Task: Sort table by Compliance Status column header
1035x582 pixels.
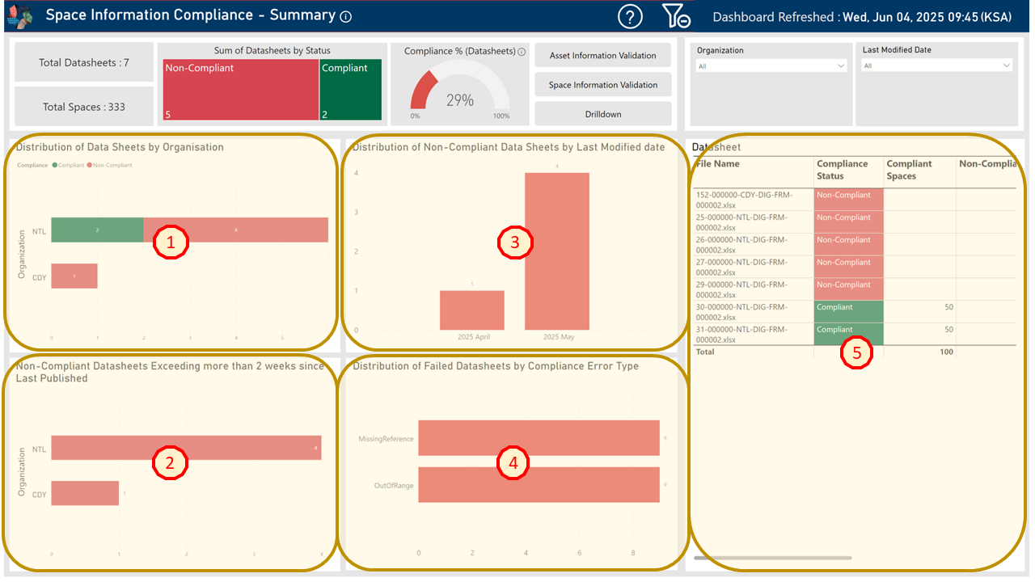Action: click(x=842, y=170)
